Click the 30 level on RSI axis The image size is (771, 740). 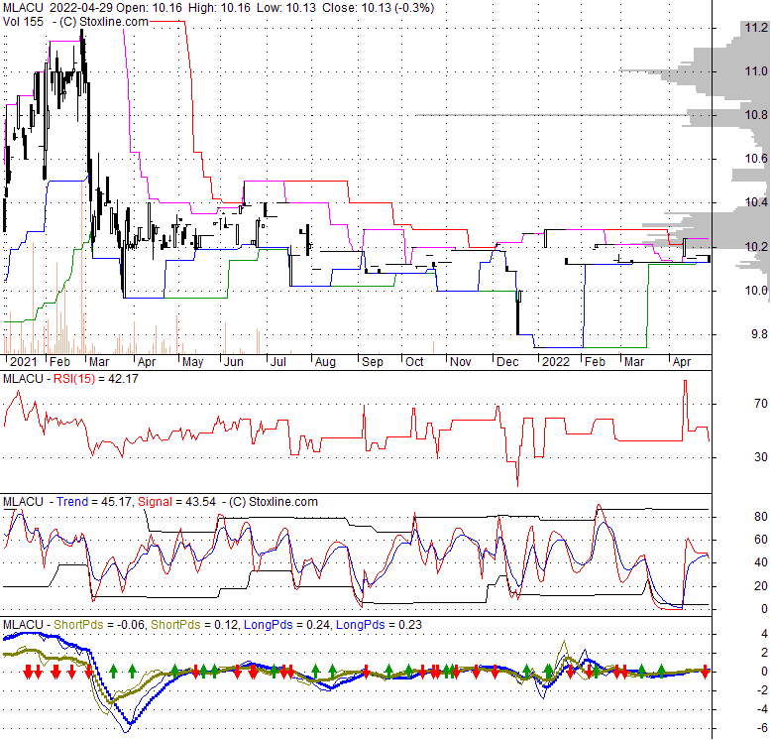coord(761,457)
